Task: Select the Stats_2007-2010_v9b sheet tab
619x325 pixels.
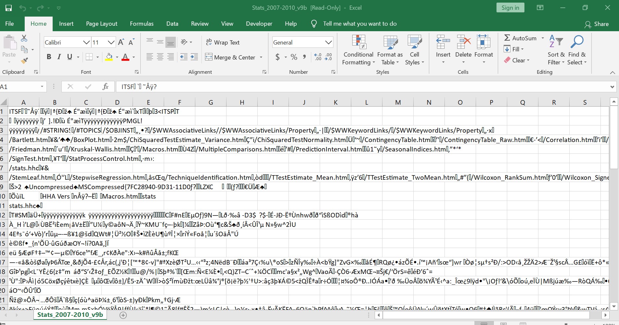Action: [70, 315]
